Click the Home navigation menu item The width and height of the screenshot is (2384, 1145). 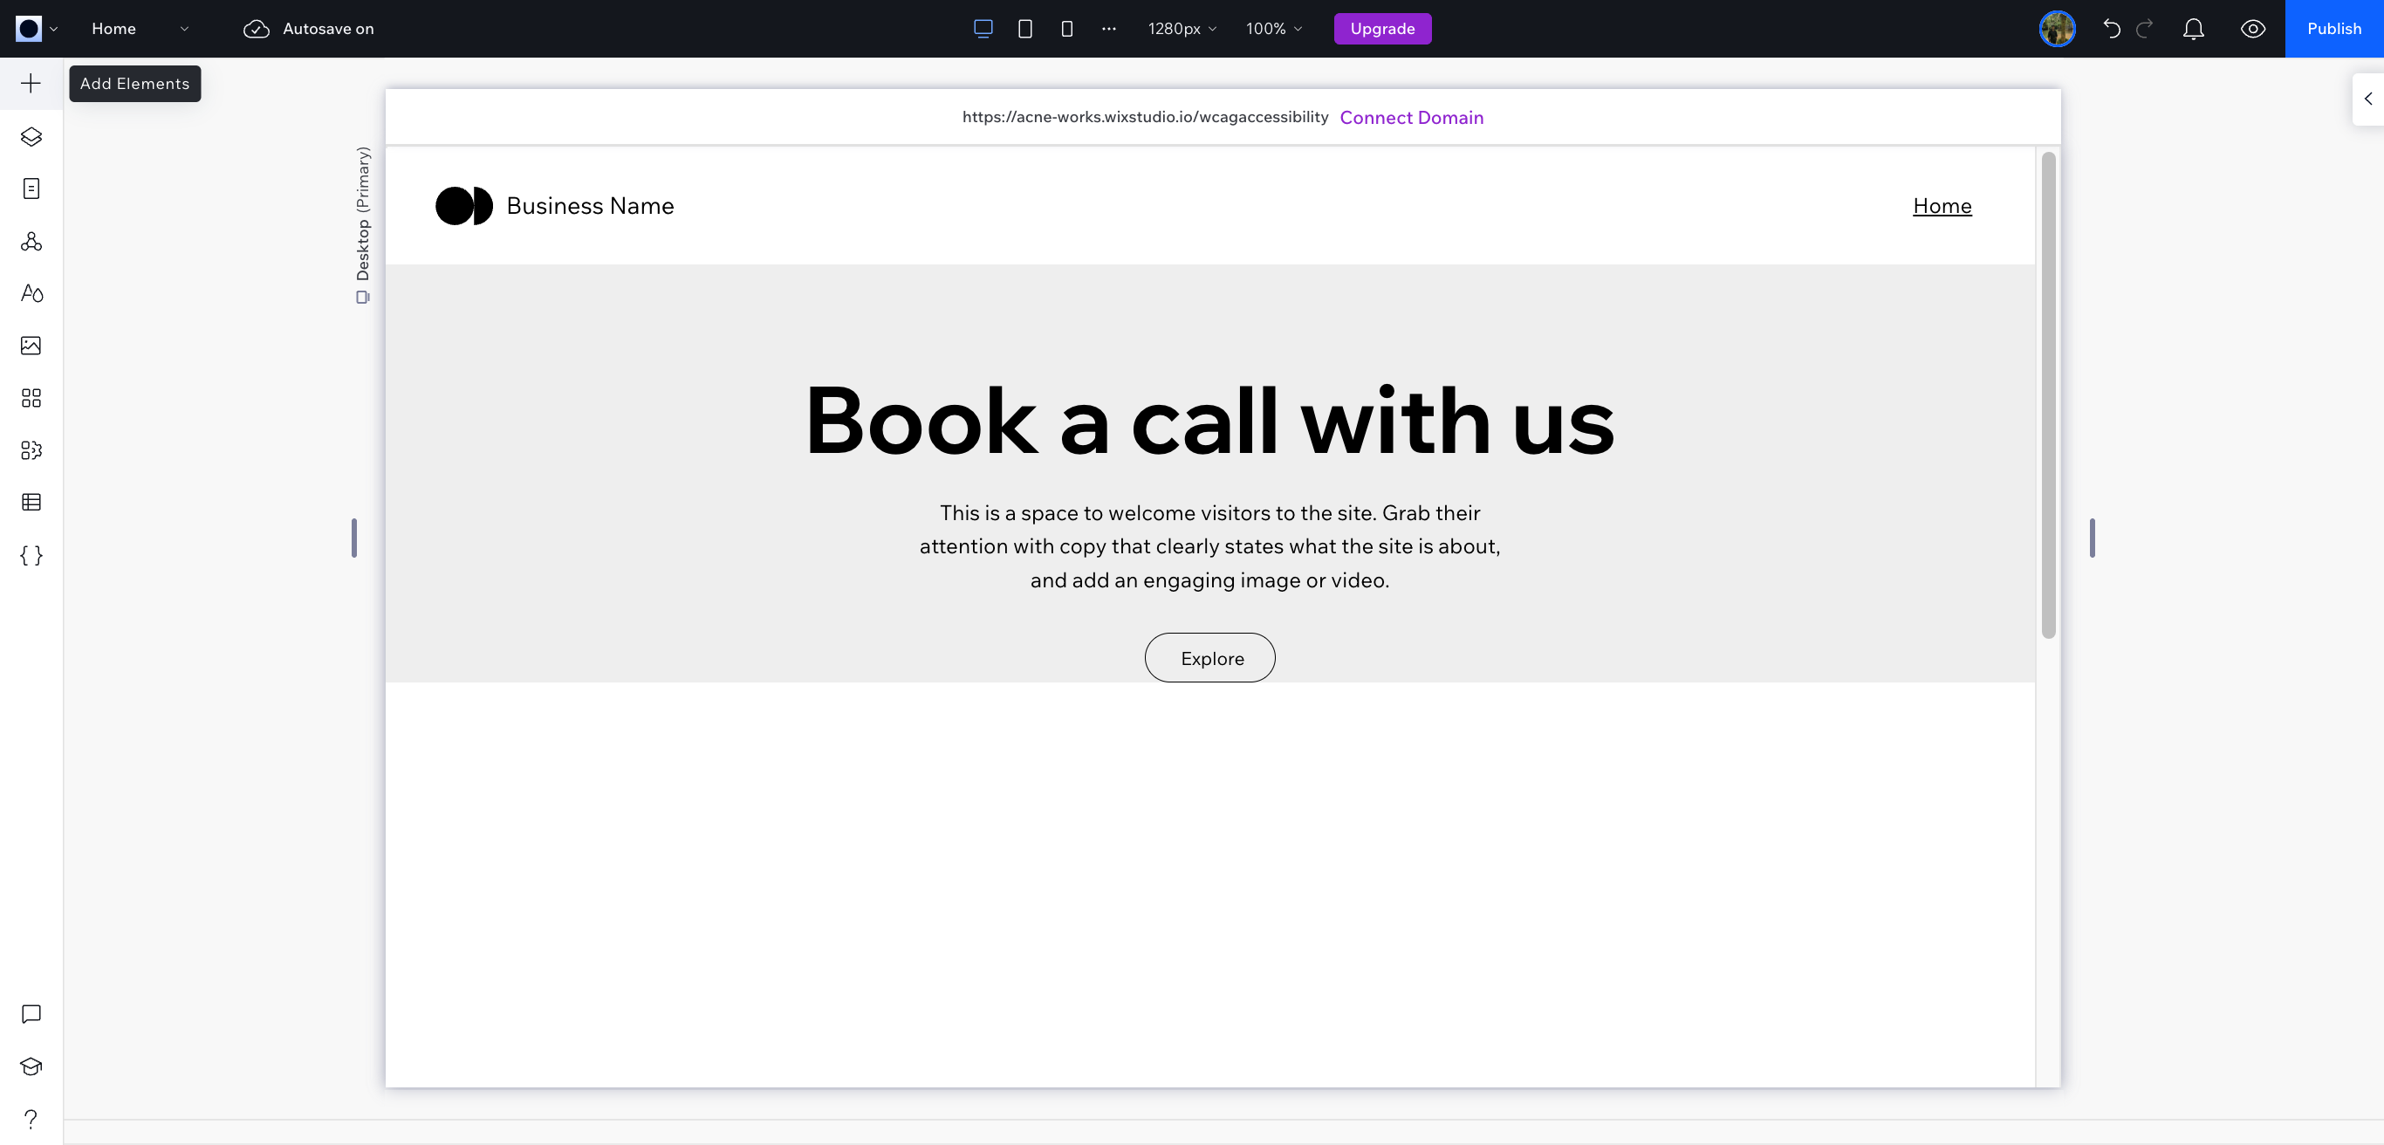pyautogui.click(x=1943, y=205)
